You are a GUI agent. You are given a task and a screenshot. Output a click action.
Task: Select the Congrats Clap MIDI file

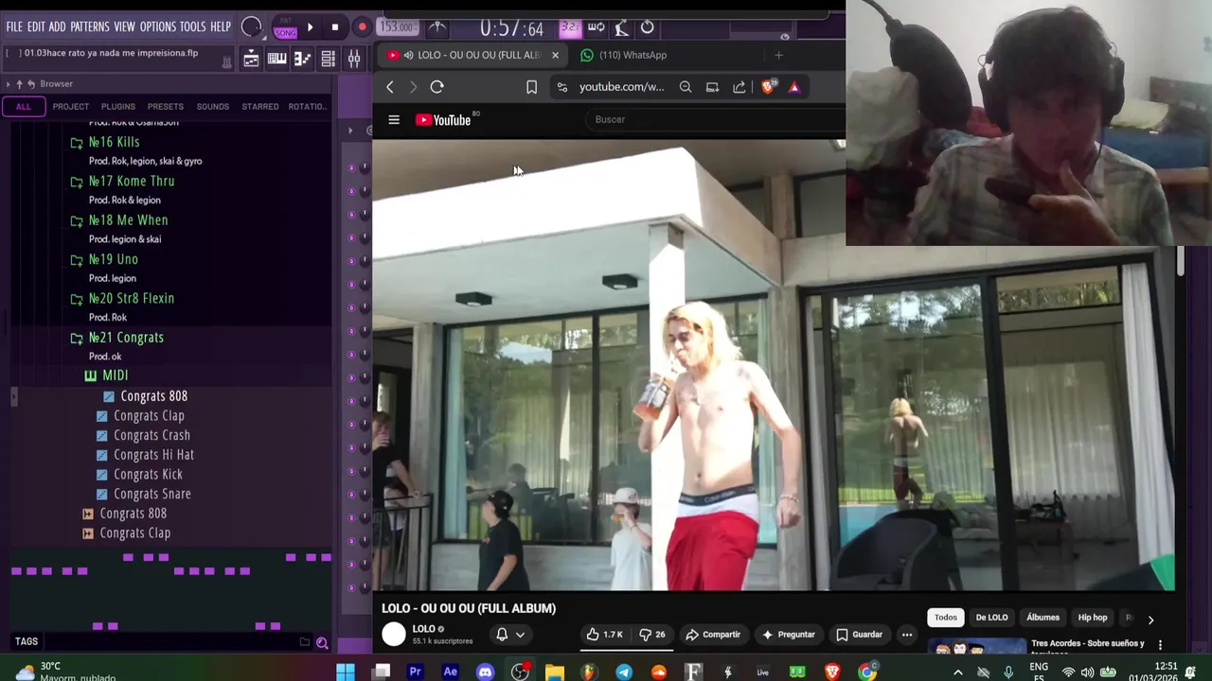coord(140,416)
